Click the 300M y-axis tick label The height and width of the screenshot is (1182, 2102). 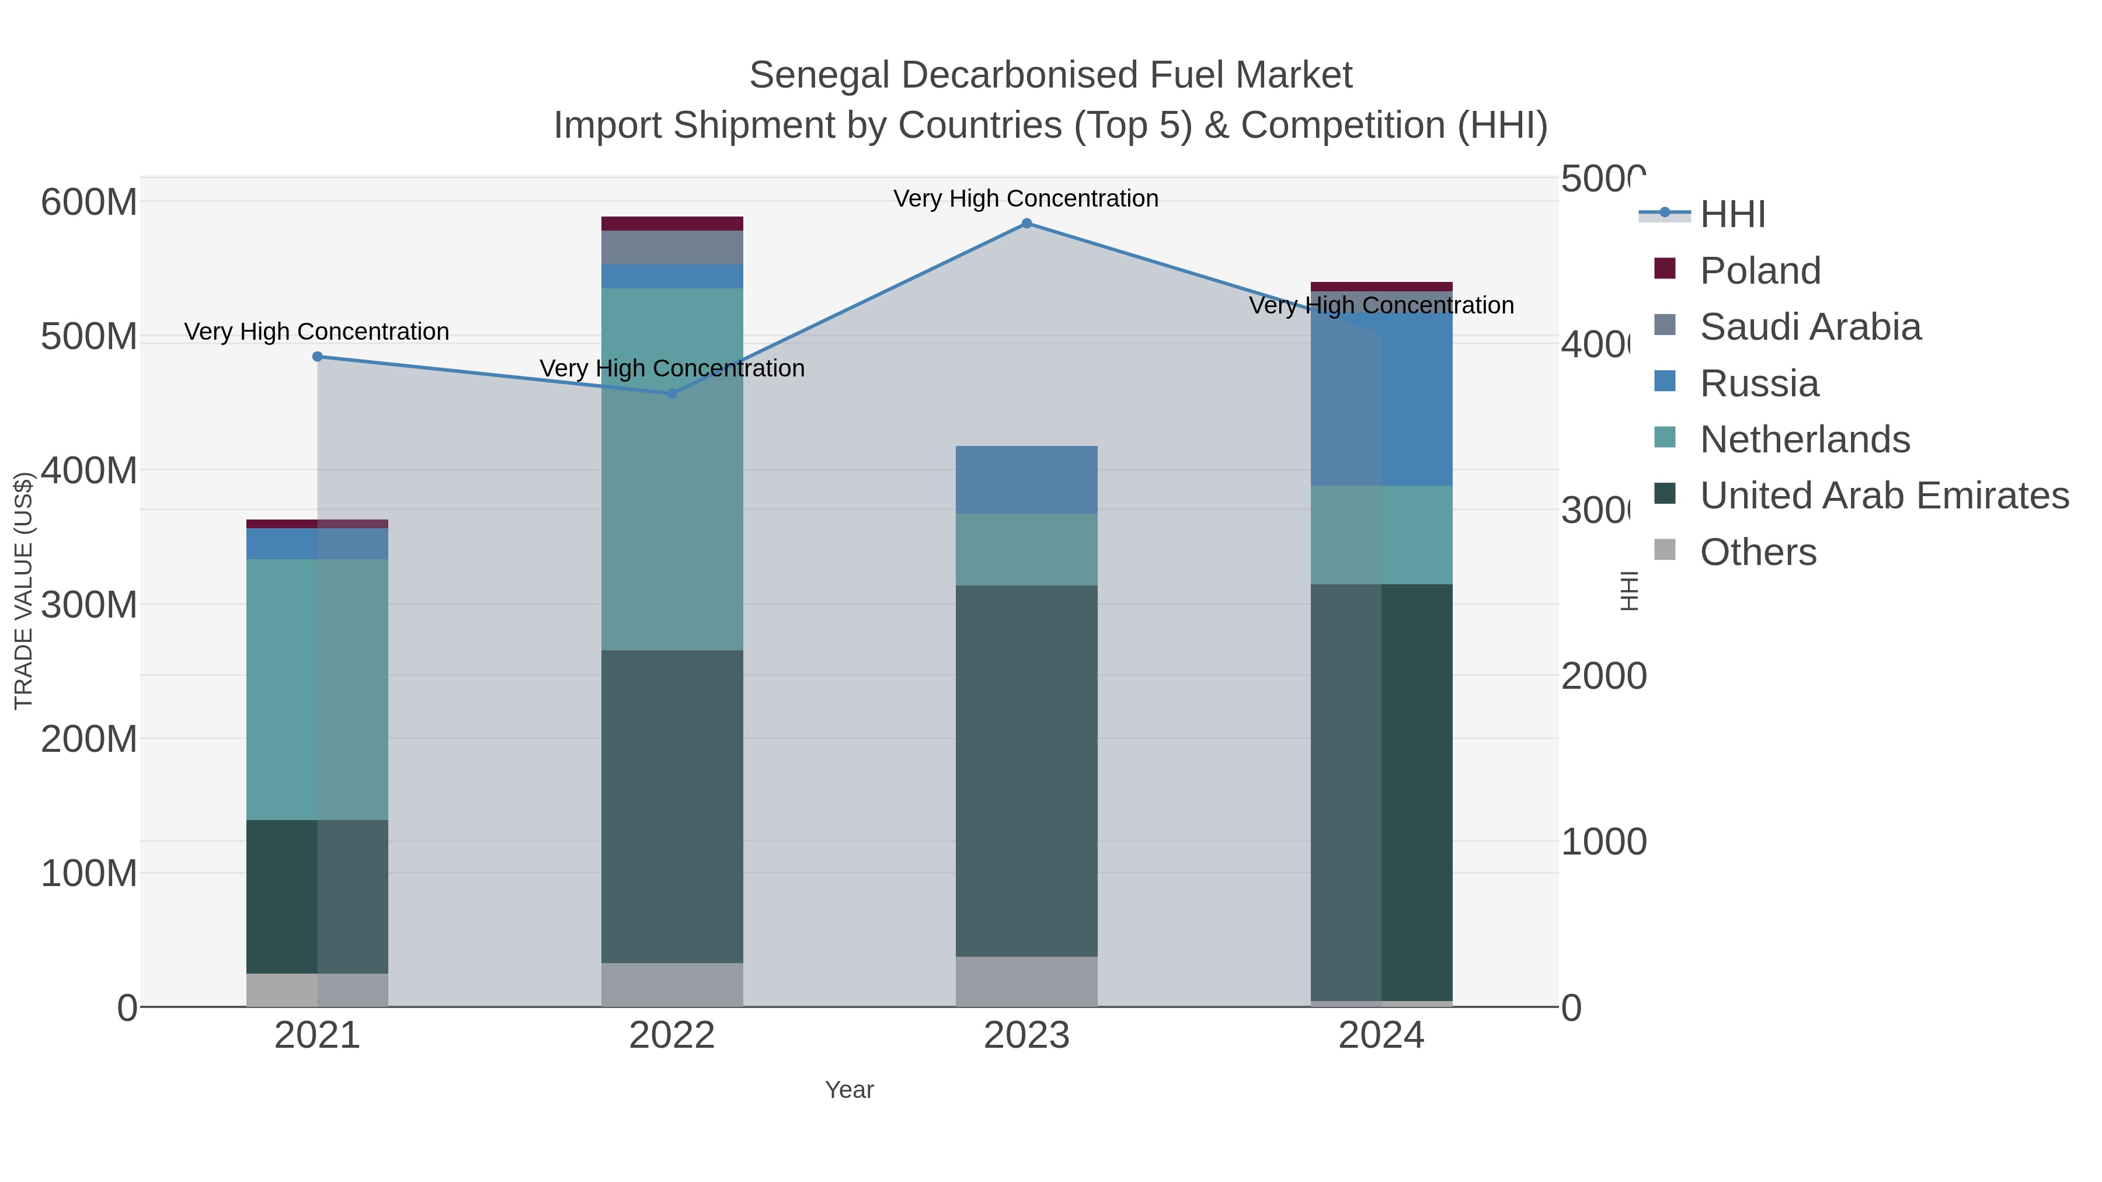(x=89, y=605)
